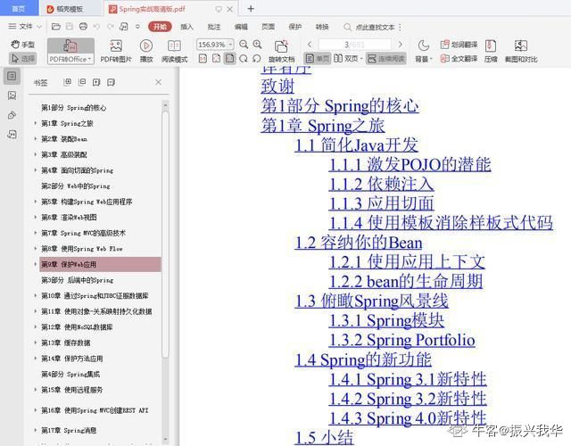This screenshot has width=571, height=446.
Task: Start slideshow with the 播放 icon
Action: point(146,45)
